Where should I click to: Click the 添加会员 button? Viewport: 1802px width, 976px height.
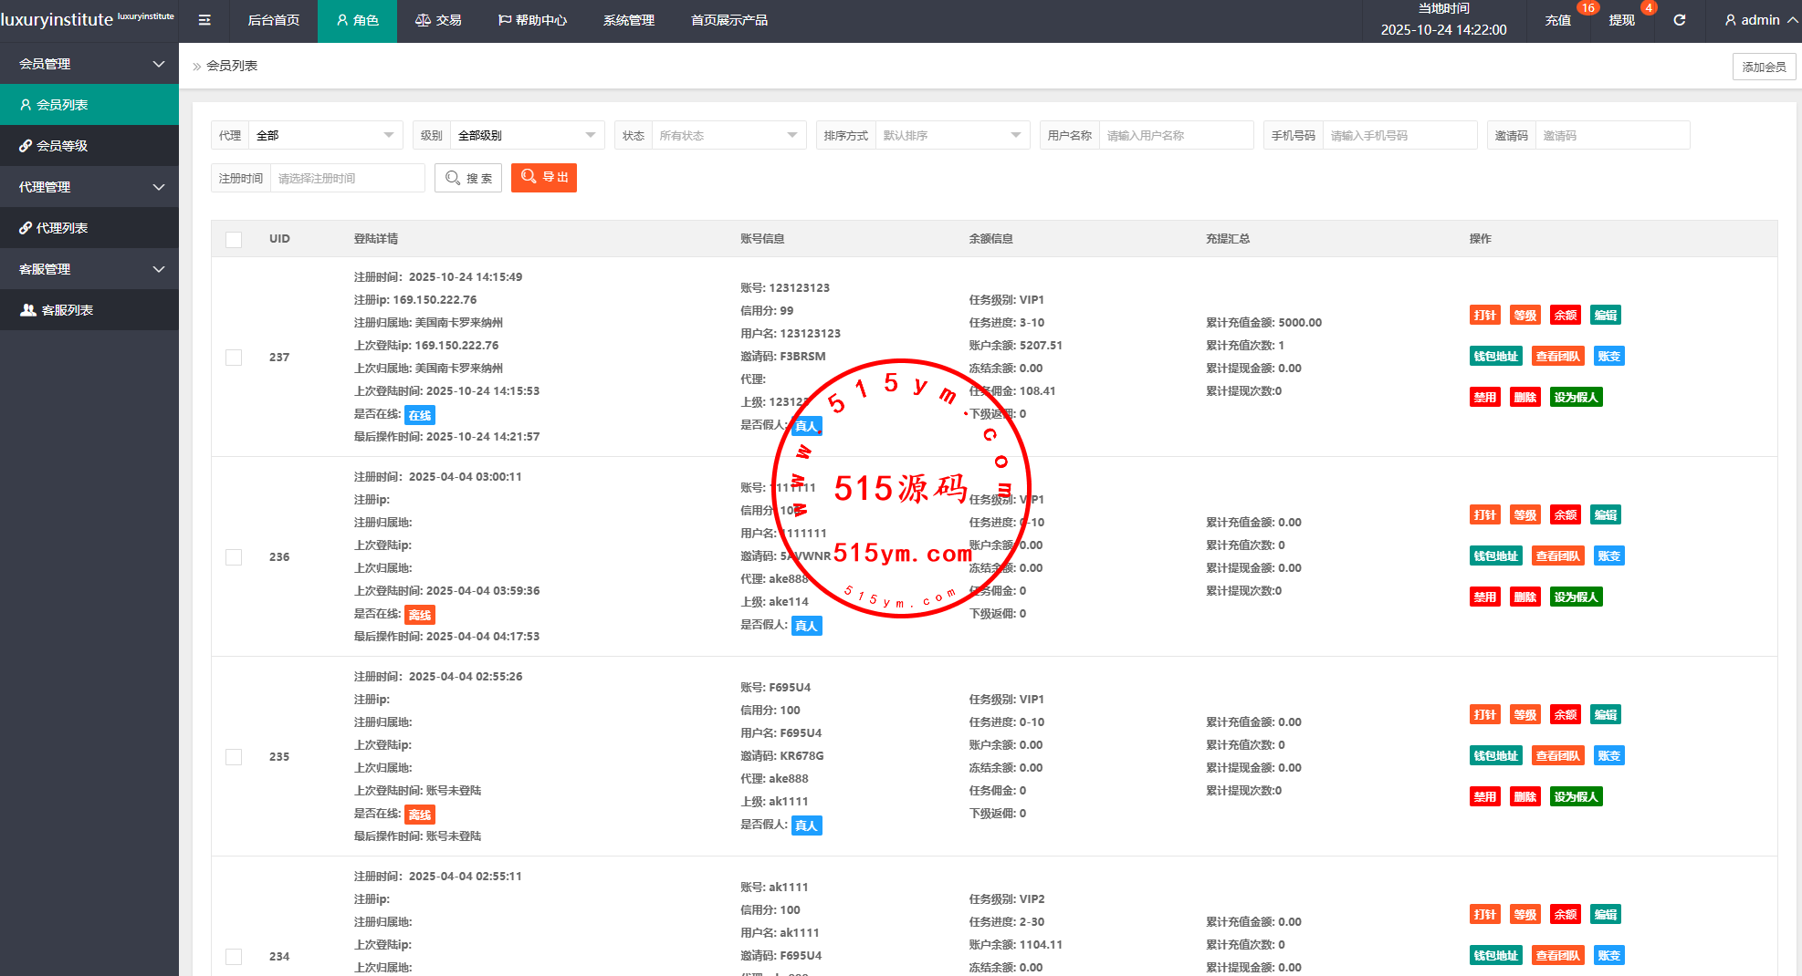[x=1764, y=67]
